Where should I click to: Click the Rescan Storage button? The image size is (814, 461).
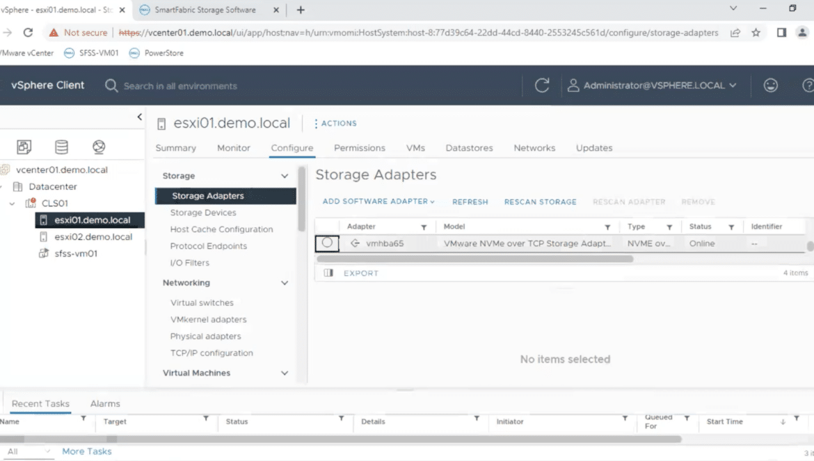(541, 202)
